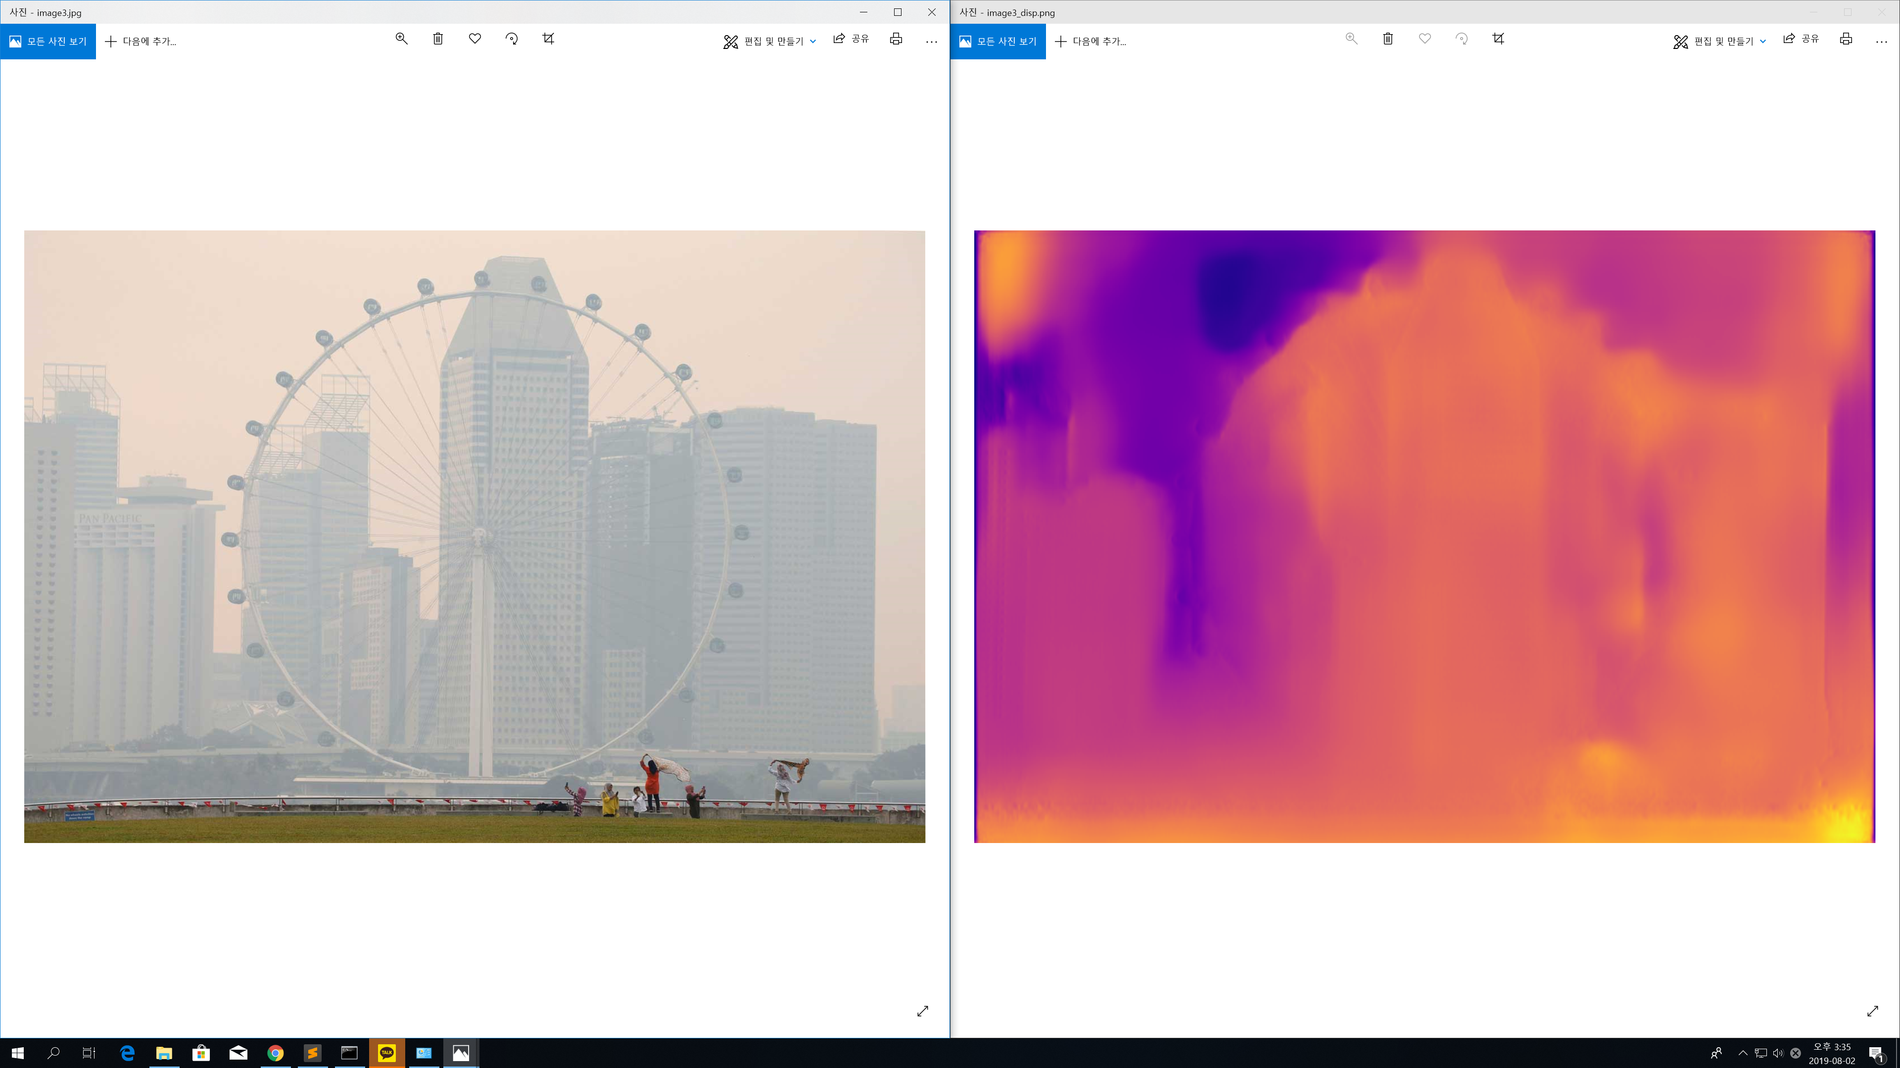Click zoom icon in image3.jpg window
1900x1068 pixels.
(401, 39)
